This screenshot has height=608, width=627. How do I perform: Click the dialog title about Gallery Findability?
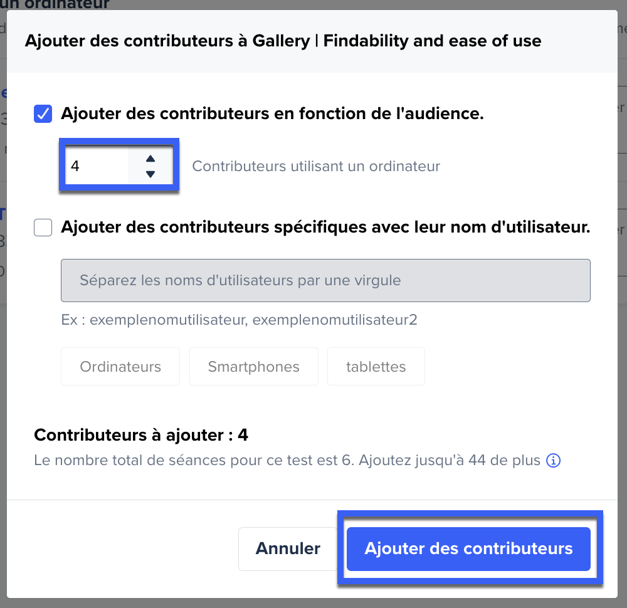pyautogui.click(x=283, y=41)
